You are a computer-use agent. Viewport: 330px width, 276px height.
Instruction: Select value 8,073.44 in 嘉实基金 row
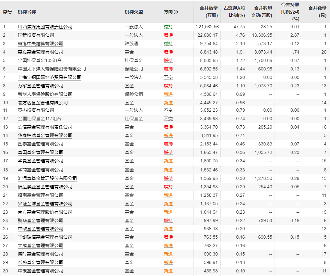point(263,52)
